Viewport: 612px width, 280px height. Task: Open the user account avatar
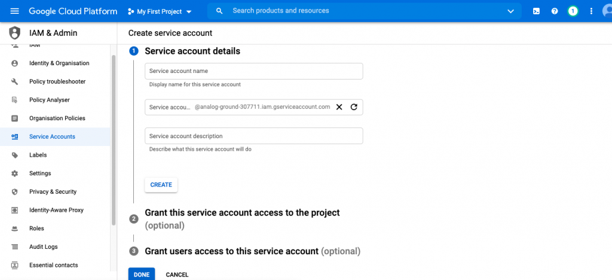click(x=607, y=11)
